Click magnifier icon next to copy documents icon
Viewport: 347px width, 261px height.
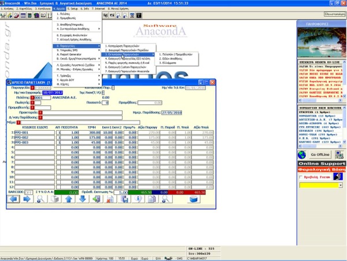tap(166, 199)
